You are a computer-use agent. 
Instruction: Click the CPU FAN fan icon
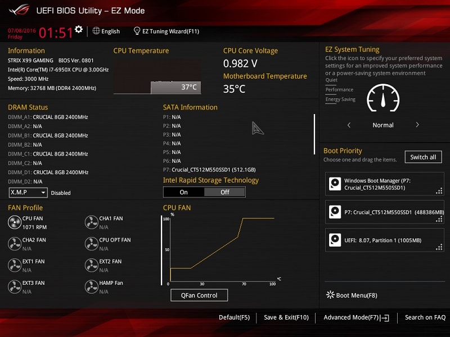(15, 222)
